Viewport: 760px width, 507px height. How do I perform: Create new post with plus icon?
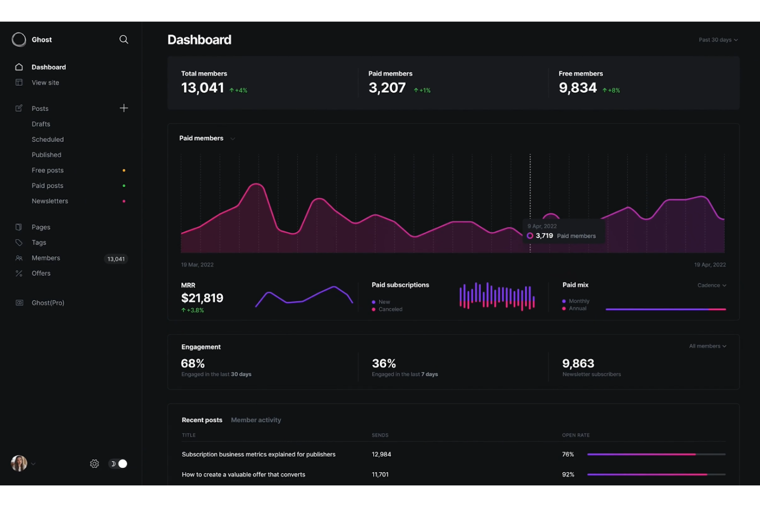coord(124,108)
